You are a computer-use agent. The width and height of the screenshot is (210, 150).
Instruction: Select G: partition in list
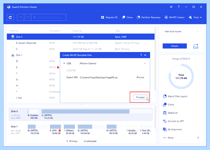pyautogui.click(x=33, y=79)
